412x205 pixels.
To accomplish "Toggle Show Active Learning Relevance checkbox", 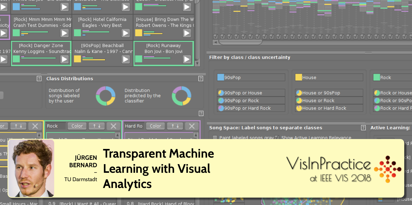I will click(x=277, y=137).
